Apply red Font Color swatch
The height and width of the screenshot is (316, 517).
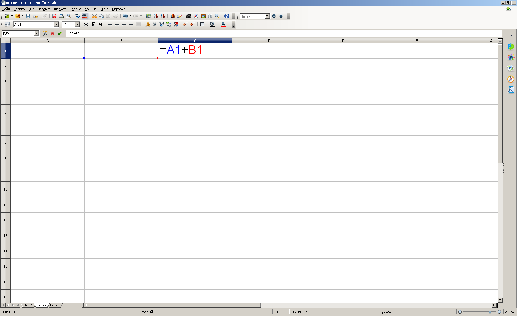coord(223,24)
